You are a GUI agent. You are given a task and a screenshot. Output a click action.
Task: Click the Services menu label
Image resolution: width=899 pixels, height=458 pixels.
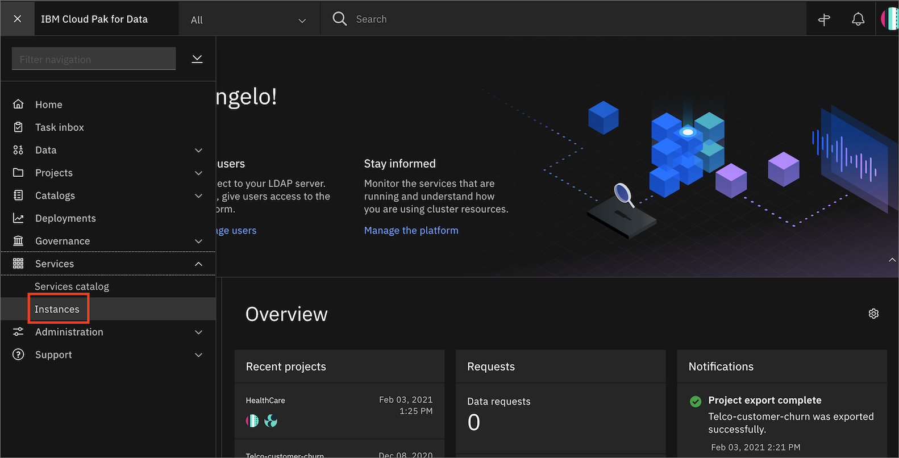pos(55,264)
